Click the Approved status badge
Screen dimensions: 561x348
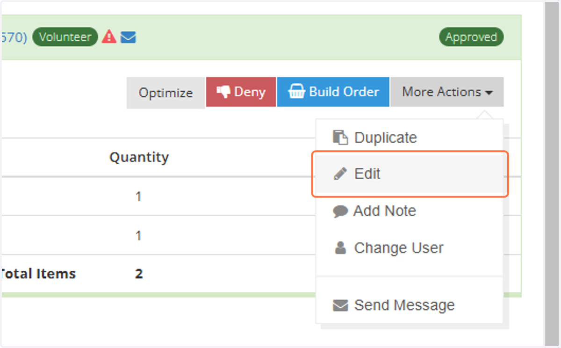pos(471,37)
